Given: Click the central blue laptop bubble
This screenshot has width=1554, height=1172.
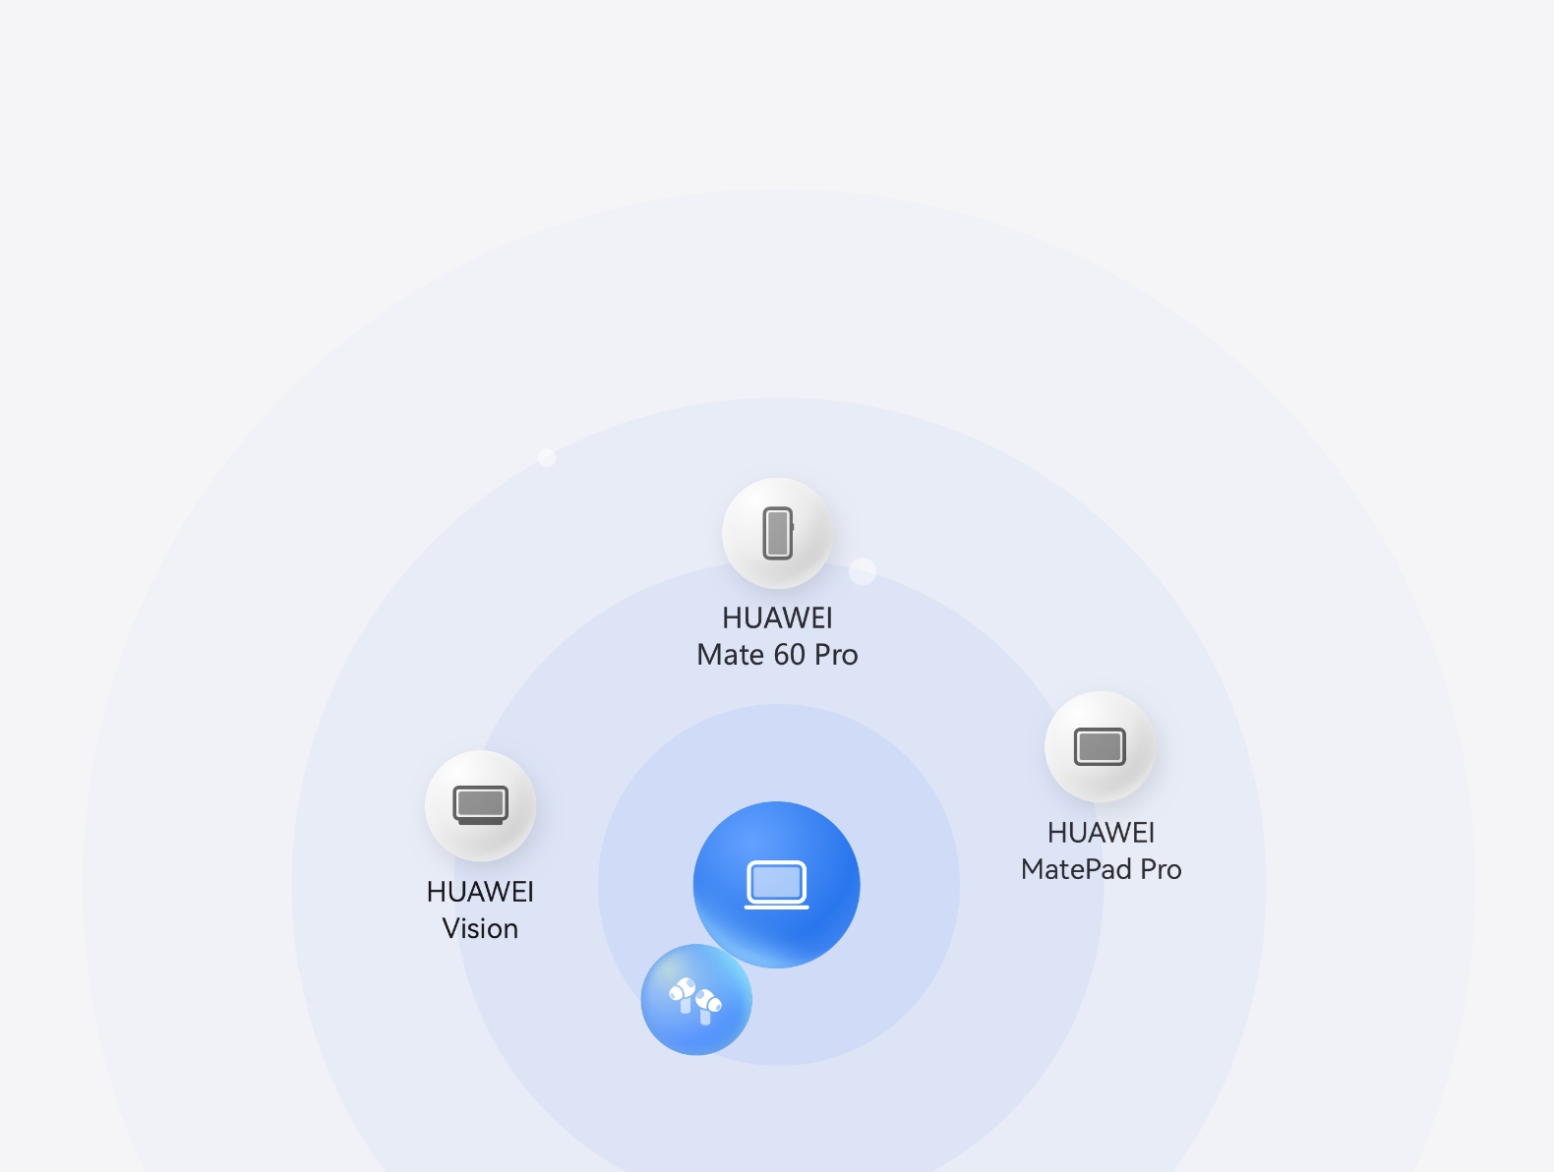Looking at the screenshot, I should (777, 885).
